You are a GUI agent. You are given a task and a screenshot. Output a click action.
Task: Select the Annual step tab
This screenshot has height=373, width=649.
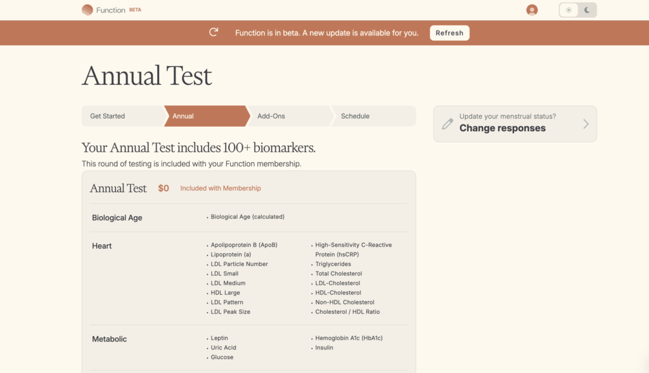[207, 116]
